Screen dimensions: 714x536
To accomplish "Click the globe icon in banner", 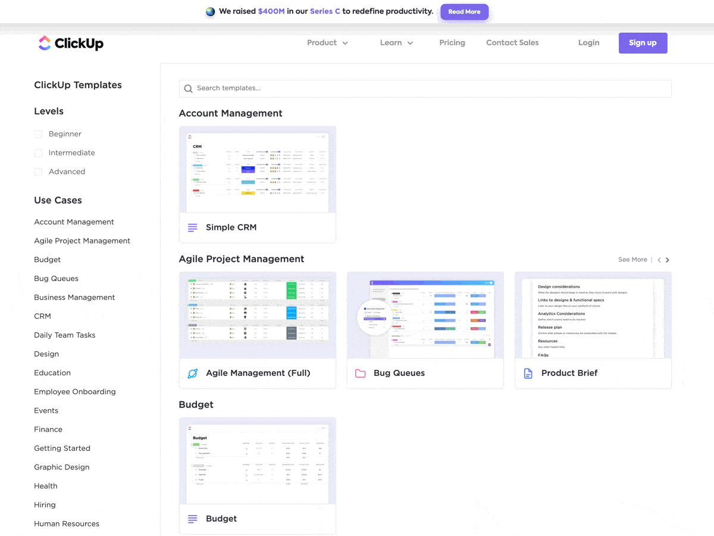I will coord(210,11).
